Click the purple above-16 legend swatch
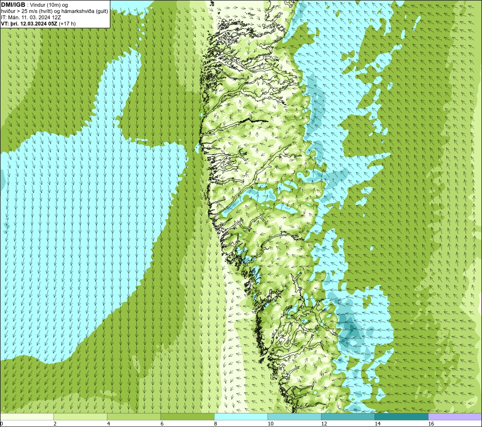 point(455,416)
